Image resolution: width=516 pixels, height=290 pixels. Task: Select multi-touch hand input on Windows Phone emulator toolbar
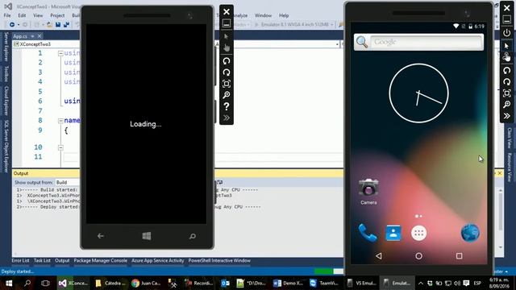226,48
